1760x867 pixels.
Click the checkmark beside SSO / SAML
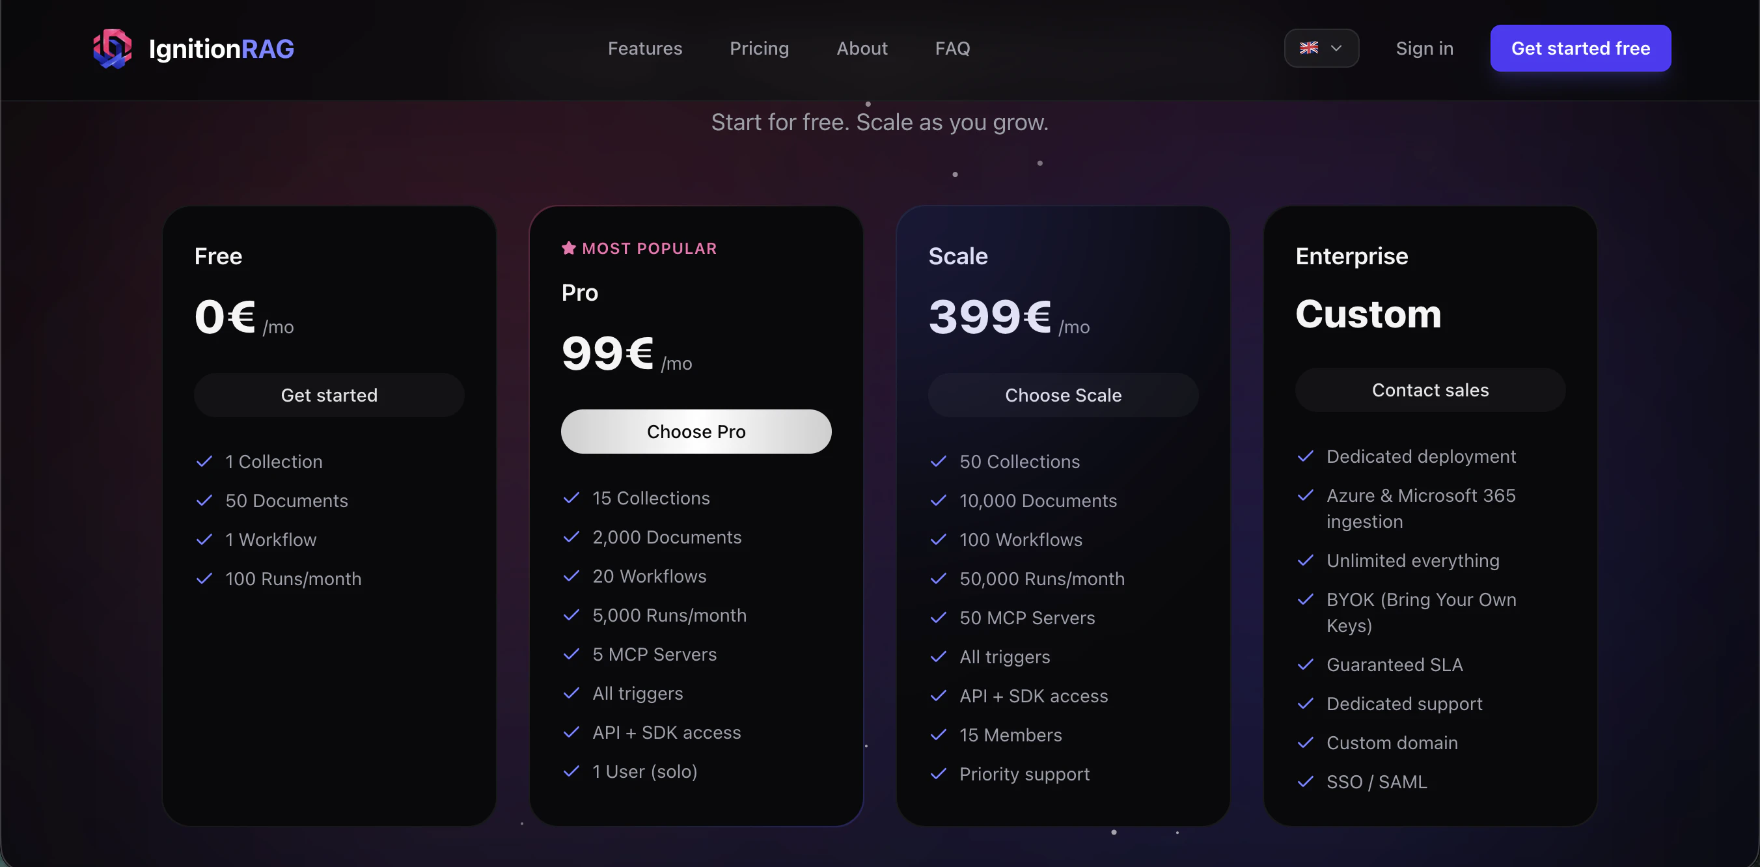coord(1305,782)
